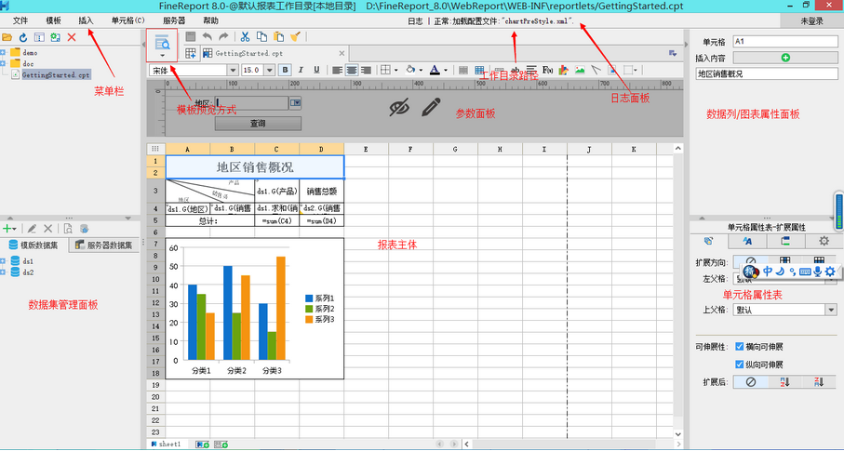Toggle Bold formatting

(286, 70)
